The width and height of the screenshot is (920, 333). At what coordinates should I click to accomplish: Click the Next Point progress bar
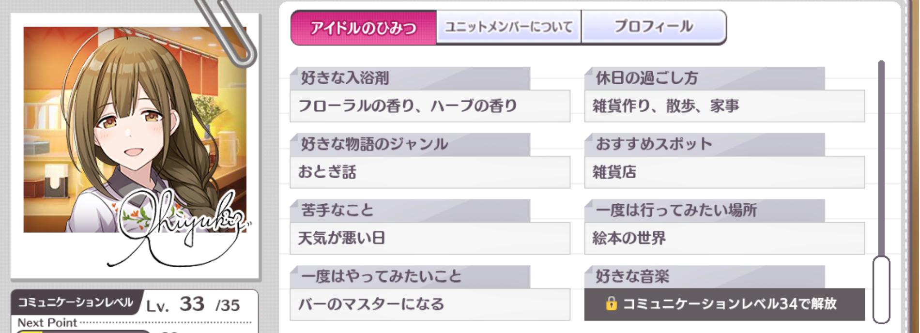coord(82,331)
